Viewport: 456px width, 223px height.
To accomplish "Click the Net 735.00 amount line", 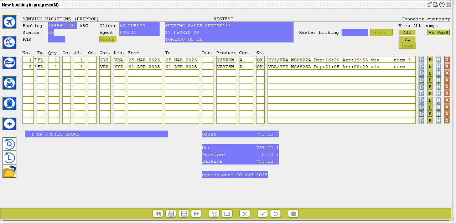I will click(240, 148).
